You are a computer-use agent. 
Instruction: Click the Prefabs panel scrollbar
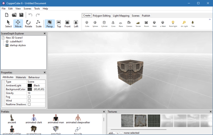pos(104,119)
